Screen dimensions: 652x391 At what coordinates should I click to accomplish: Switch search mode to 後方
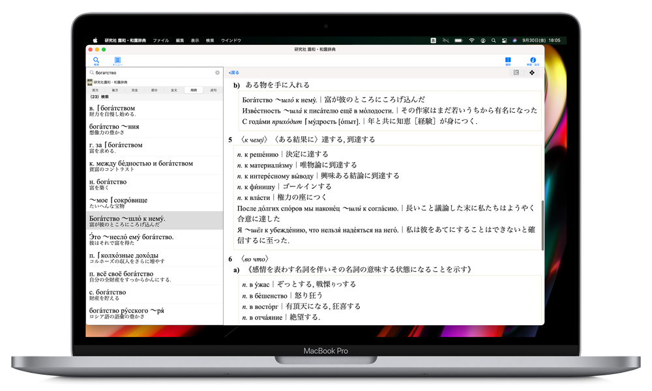[115, 90]
